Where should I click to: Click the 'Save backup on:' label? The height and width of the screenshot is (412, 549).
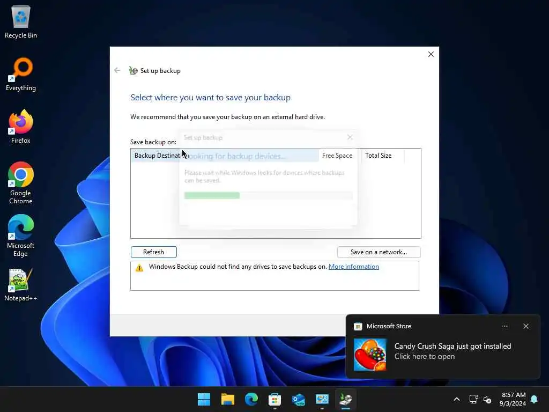pyautogui.click(x=153, y=142)
